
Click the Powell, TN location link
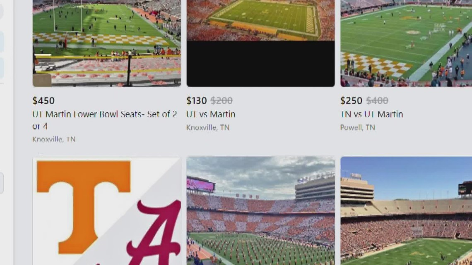(357, 127)
